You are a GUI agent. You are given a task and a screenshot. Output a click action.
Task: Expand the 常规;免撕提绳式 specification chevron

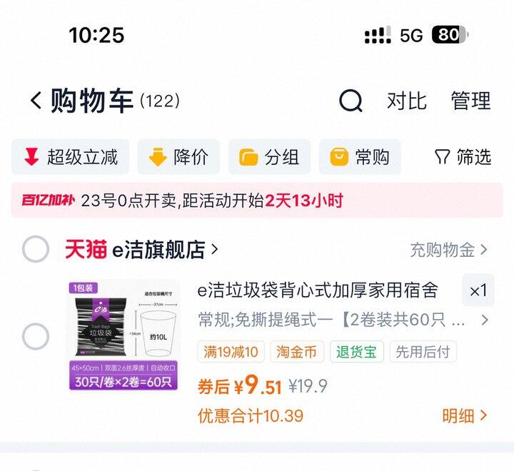point(485,320)
